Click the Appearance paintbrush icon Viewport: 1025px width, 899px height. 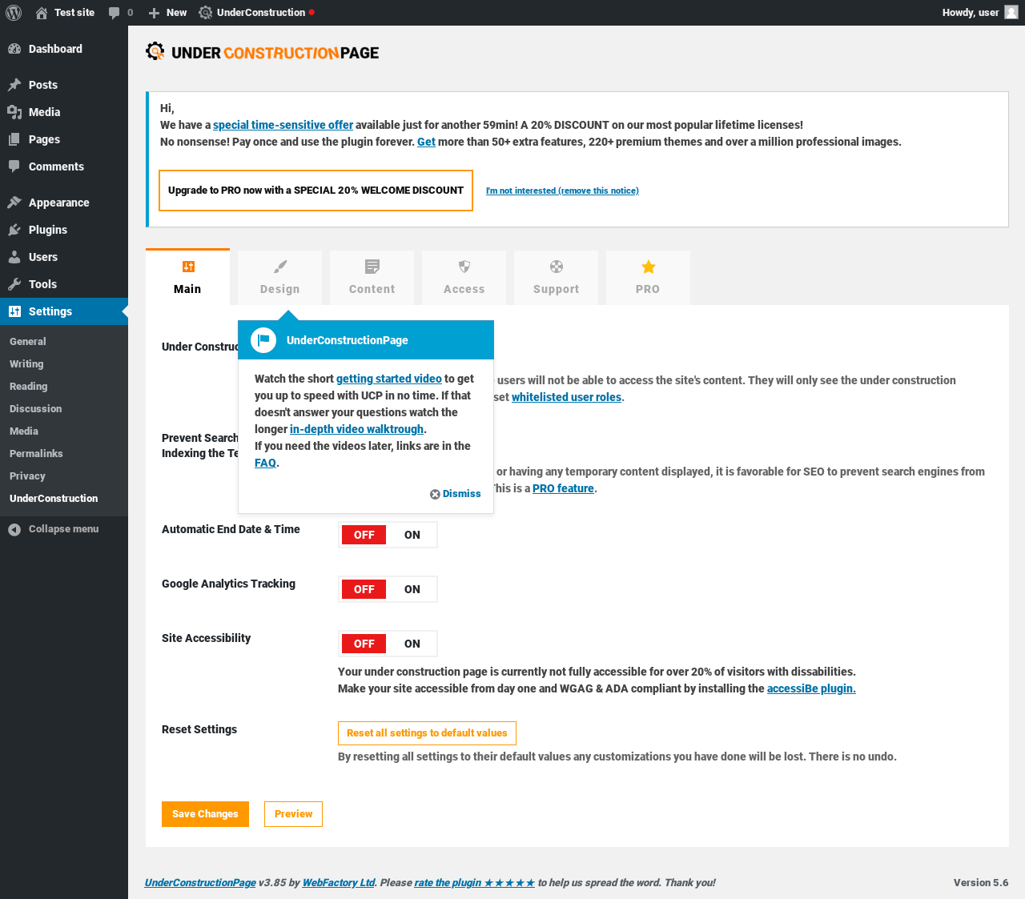(14, 203)
